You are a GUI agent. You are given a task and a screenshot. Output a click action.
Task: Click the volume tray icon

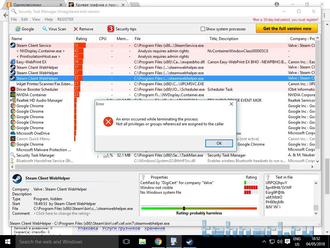pyautogui.click(x=280, y=242)
